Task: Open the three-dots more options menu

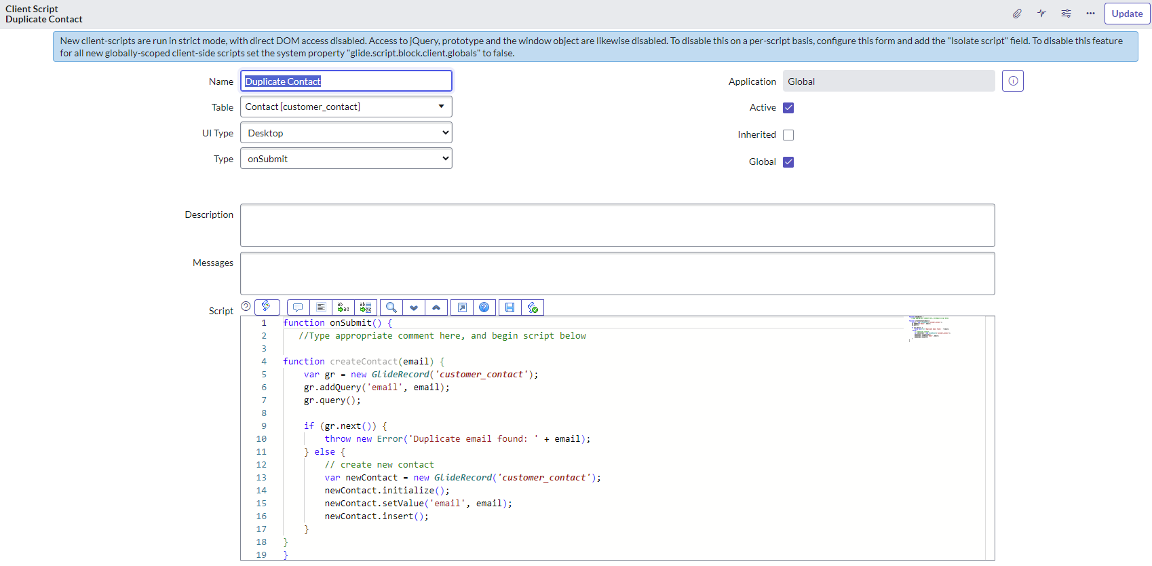Action: pyautogui.click(x=1090, y=14)
